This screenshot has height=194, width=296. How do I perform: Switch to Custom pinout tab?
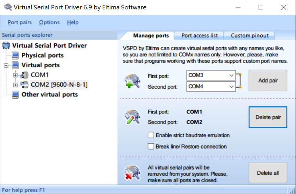(249, 36)
